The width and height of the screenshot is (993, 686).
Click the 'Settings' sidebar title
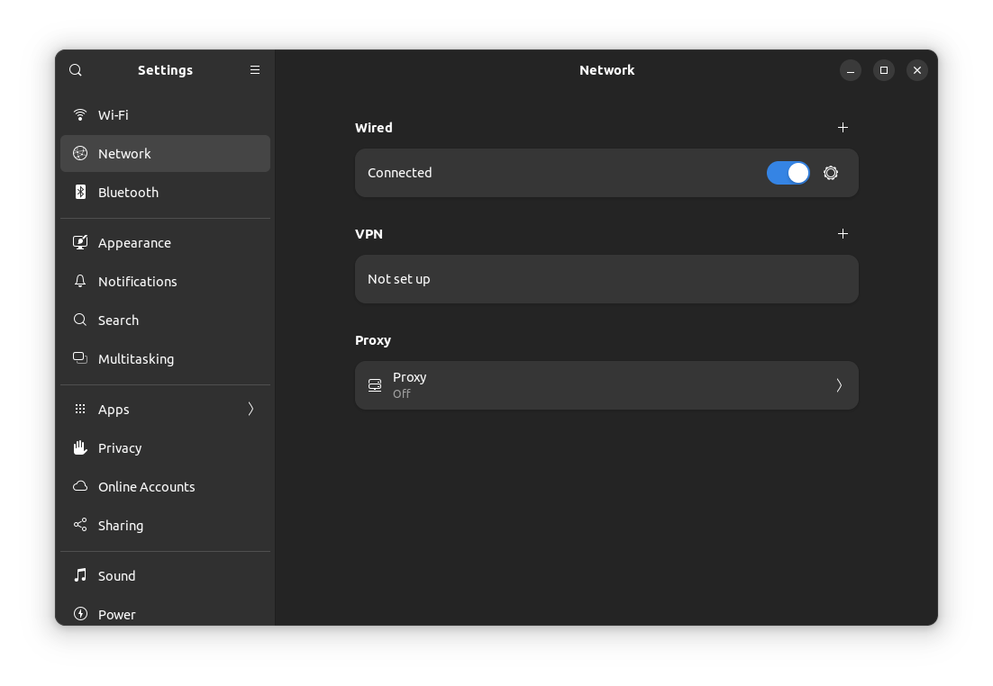165,70
